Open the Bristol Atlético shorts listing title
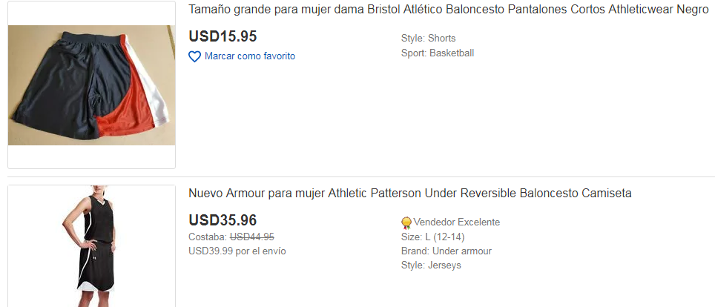The width and height of the screenshot is (715, 307). click(x=448, y=11)
